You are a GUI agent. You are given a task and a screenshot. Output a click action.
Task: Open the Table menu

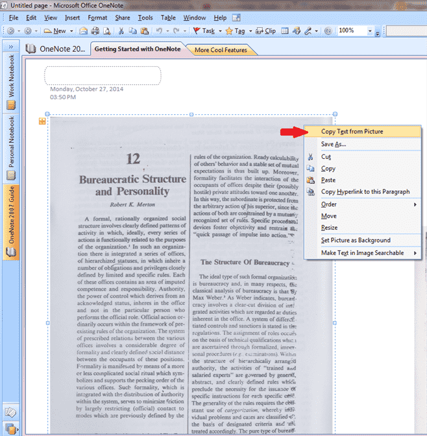pyautogui.click(x=168, y=18)
